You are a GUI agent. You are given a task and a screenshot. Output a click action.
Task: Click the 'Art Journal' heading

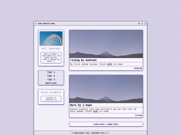click(x=51, y=48)
